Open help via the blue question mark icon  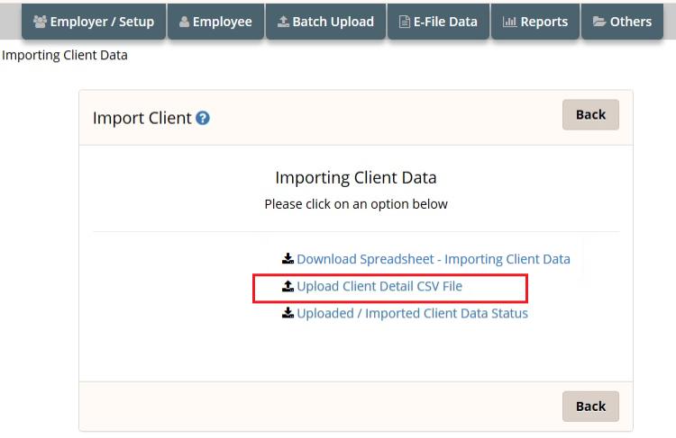pos(203,118)
